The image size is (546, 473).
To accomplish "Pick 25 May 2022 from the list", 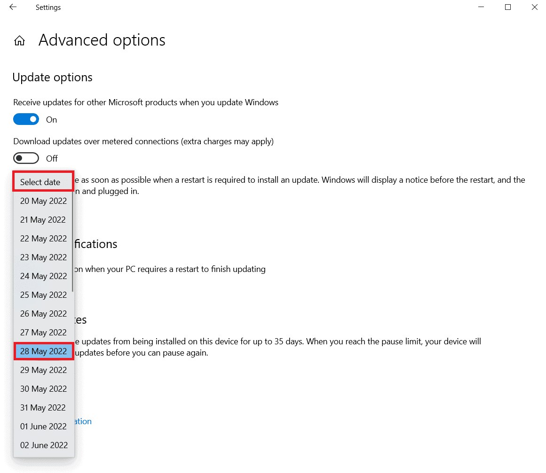I will click(x=43, y=295).
